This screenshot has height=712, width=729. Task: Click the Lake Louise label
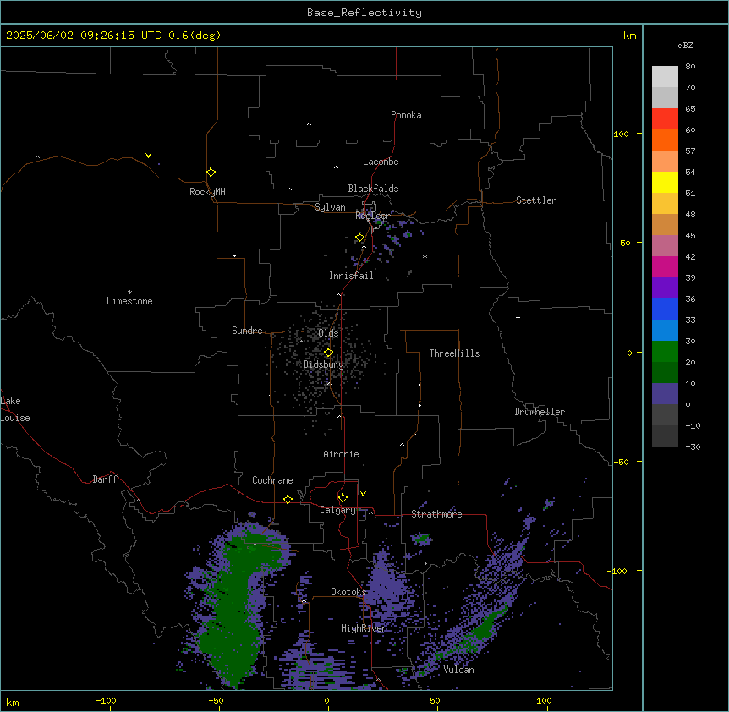(x=15, y=409)
